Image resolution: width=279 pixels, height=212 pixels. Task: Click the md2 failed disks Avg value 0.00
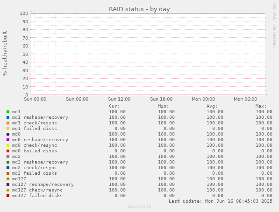[218, 173]
